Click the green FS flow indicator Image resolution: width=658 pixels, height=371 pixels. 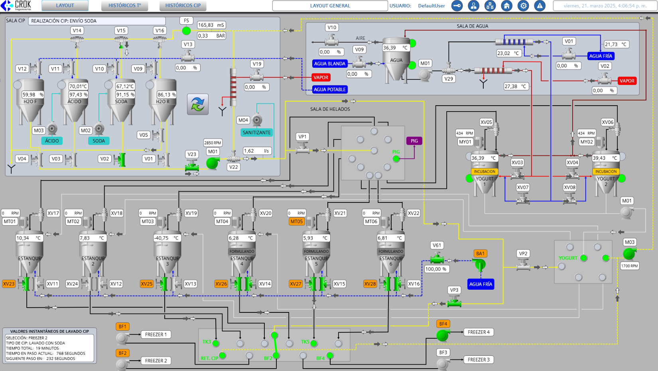tap(186, 31)
